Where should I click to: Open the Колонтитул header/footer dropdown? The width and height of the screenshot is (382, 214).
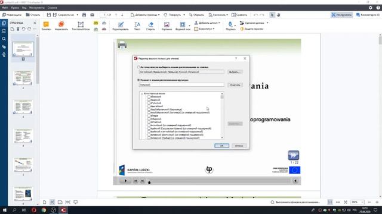[204, 29]
